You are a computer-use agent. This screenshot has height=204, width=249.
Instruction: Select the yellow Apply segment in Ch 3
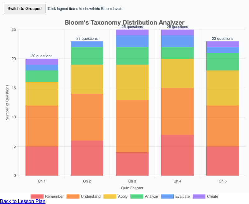pyautogui.click(x=132, y=82)
